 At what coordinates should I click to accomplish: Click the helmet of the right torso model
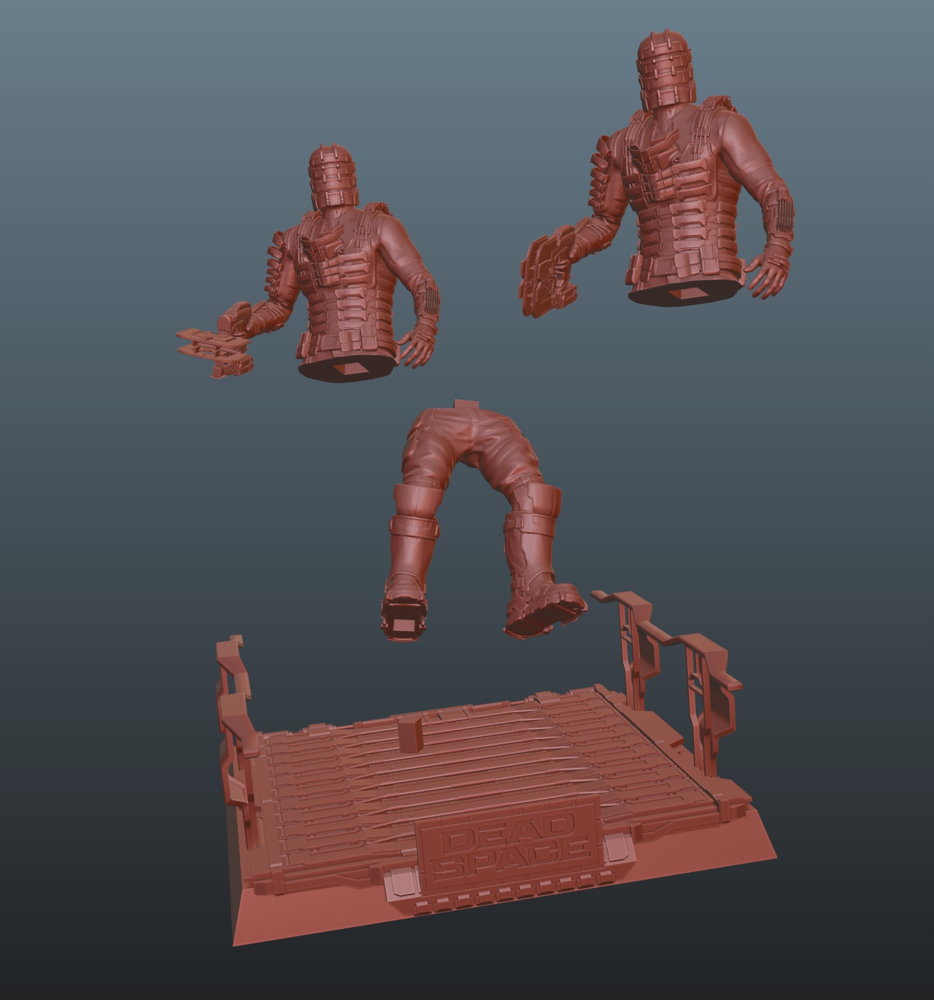click(x=665, y=72)
